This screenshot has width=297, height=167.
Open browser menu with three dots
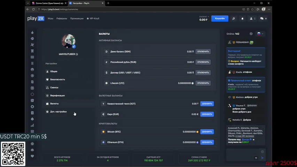(269, 9)
